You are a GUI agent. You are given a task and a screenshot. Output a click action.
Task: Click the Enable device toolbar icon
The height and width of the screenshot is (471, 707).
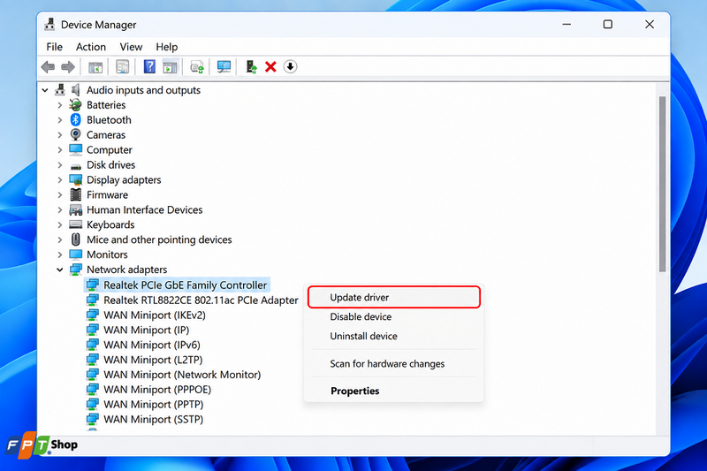[251, 67]
